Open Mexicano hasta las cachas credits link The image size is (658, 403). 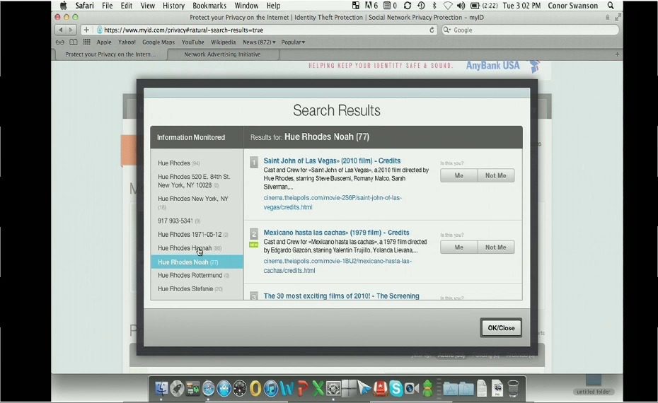(336, 233)
